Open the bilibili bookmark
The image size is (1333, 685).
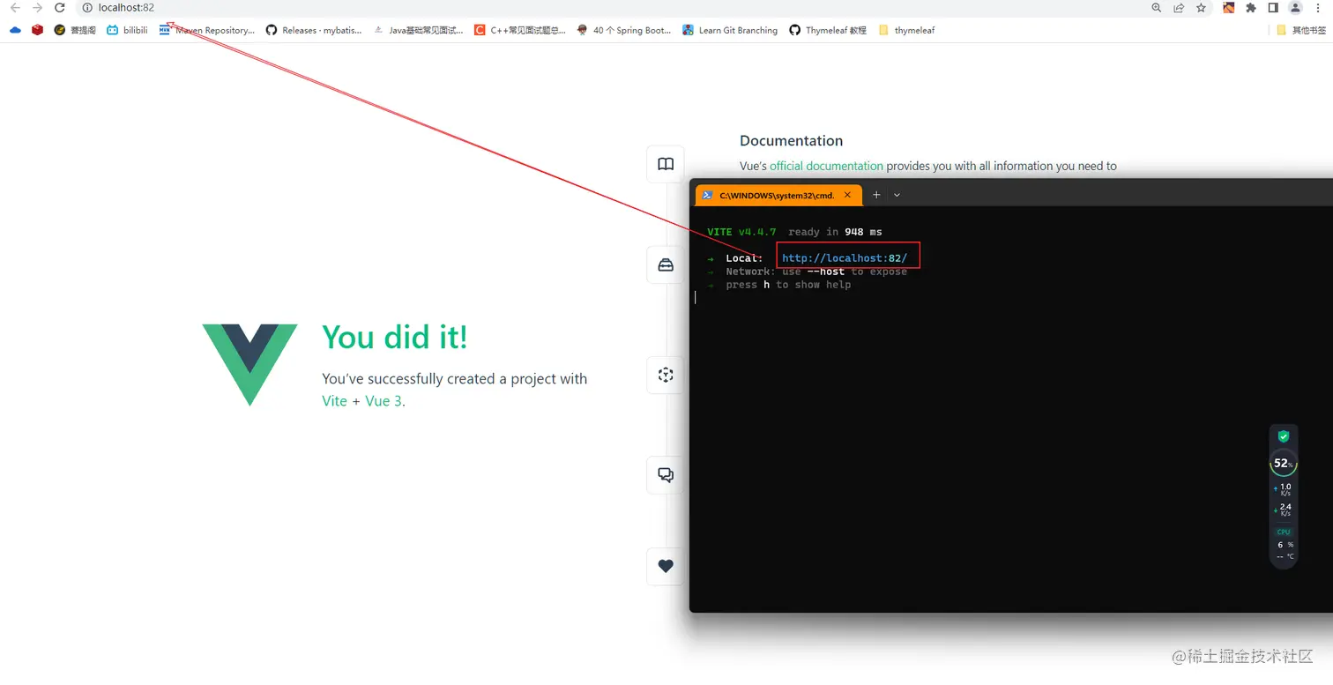click(127, 30)
